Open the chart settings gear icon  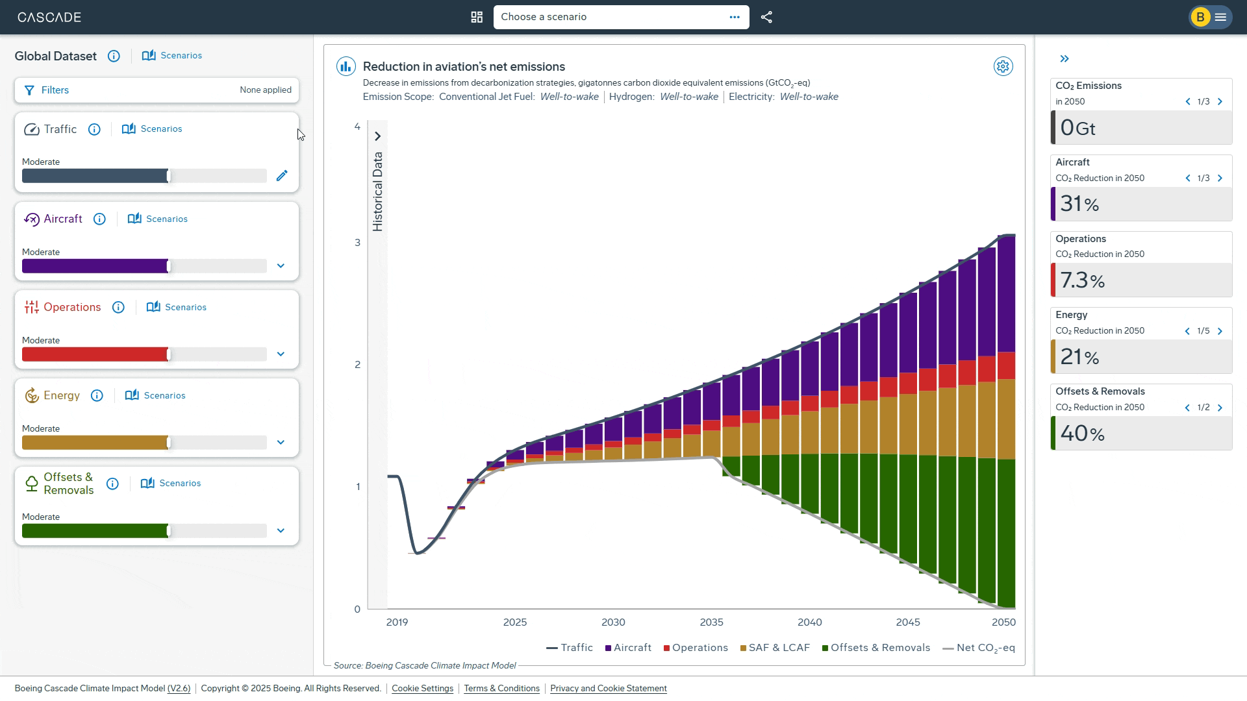coord(1003,66)
